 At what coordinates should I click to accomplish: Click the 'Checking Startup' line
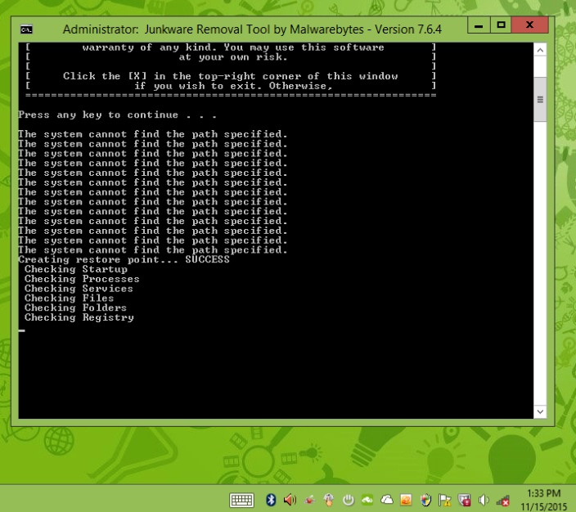coord(76,269)
